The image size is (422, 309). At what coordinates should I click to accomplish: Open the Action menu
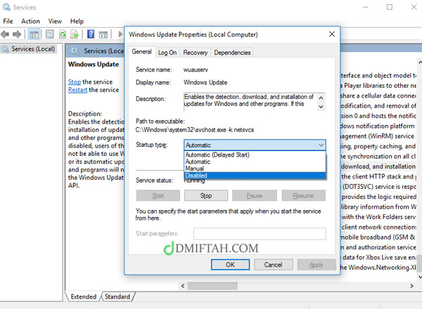click(x=30, y=21)
